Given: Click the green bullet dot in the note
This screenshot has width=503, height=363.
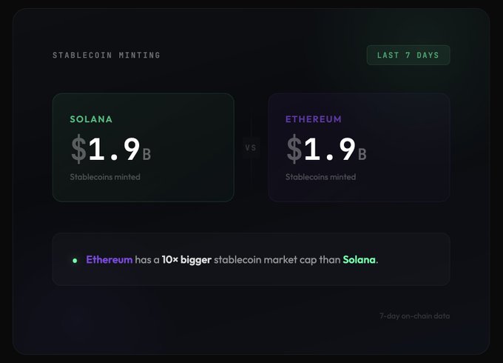Looking at the screenshot, I should pos(74,260).
